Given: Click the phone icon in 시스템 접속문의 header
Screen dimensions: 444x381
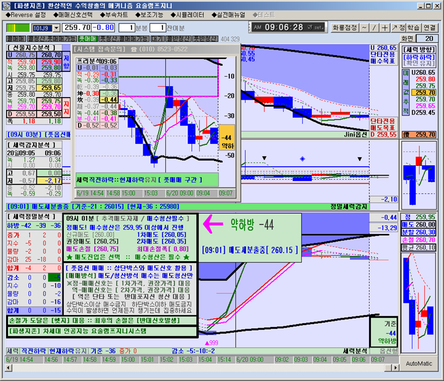Looking at the screenshot, I should 134,49.
